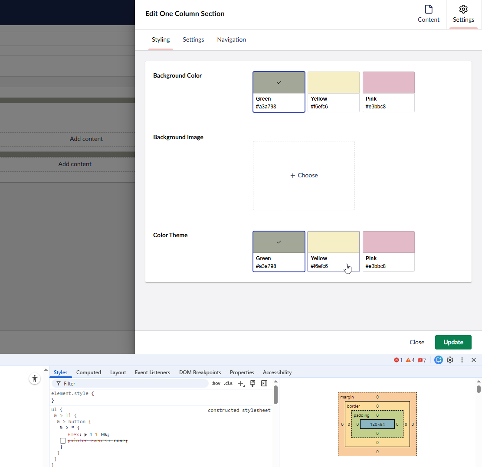Switch to the Navigation tab
Image resolution: width=482 pixels, height=467 pixels.
pyautogui.click(x=231, y=39)
